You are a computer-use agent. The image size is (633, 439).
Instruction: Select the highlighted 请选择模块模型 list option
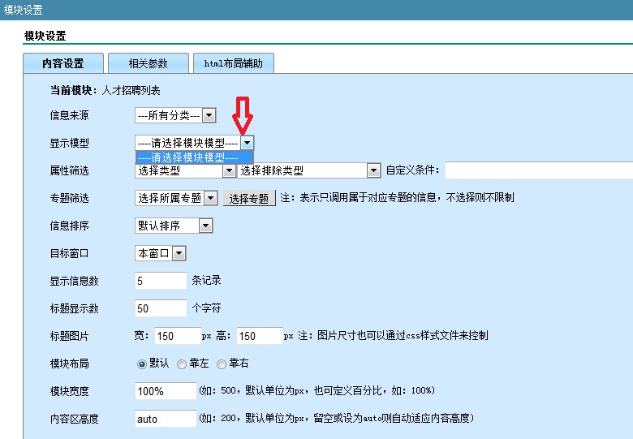tap(194, 157)
